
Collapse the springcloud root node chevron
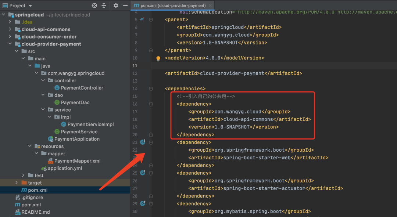(4, 15)
